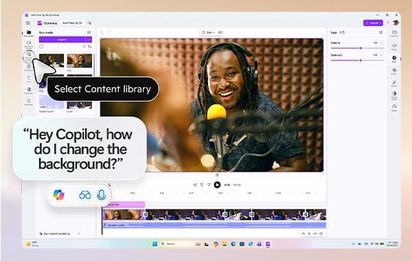
Task: Redo the last edit
Action: pos(108,32)
